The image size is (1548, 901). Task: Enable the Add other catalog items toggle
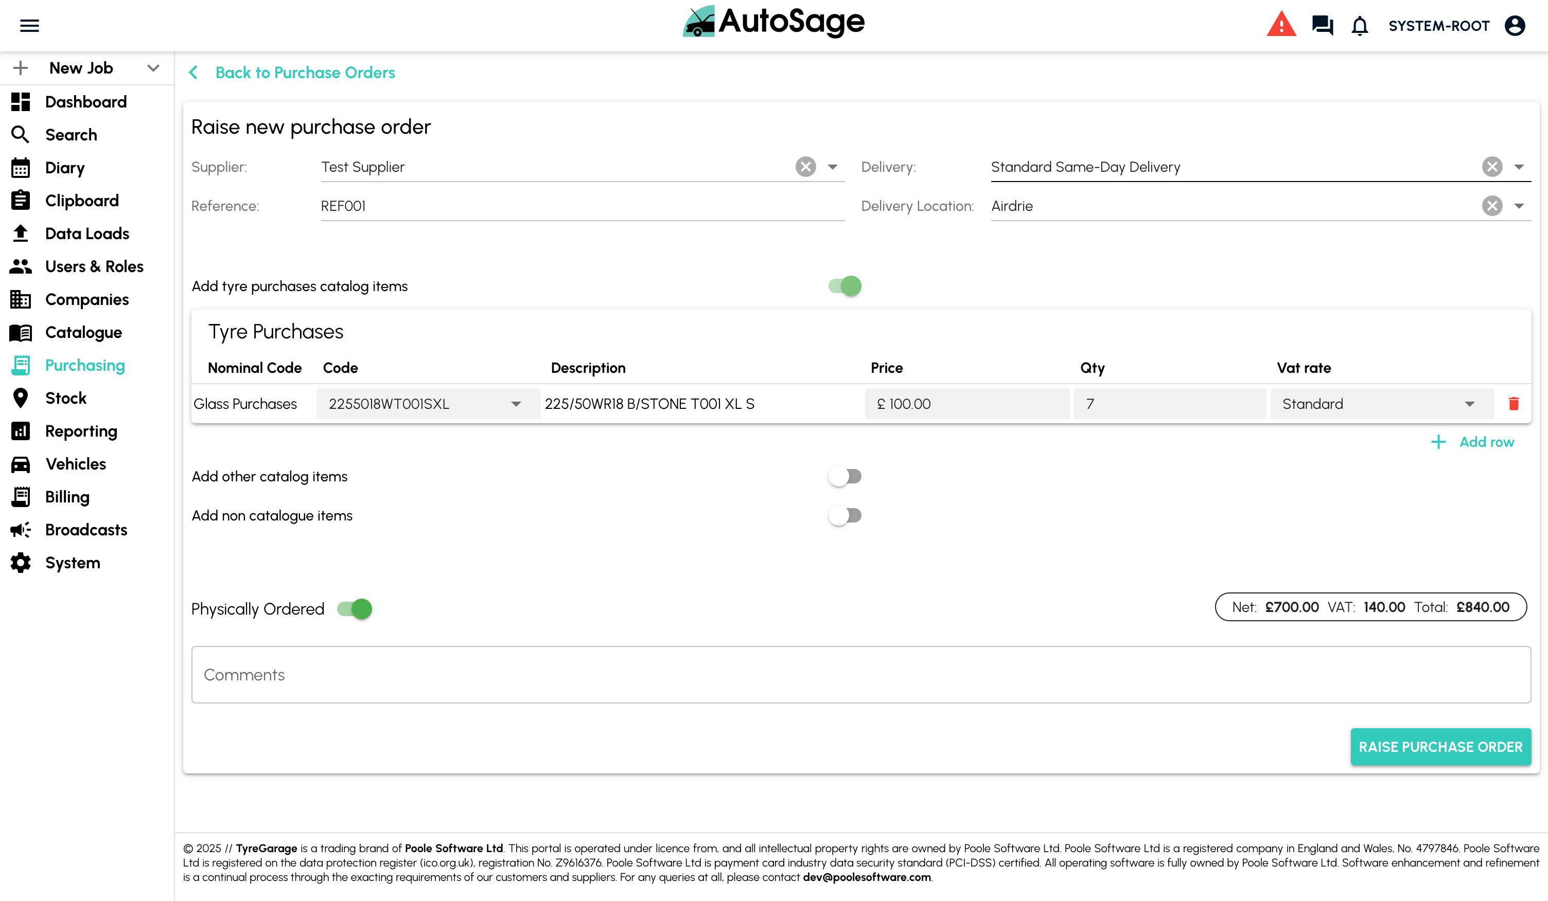pos(845,476)
